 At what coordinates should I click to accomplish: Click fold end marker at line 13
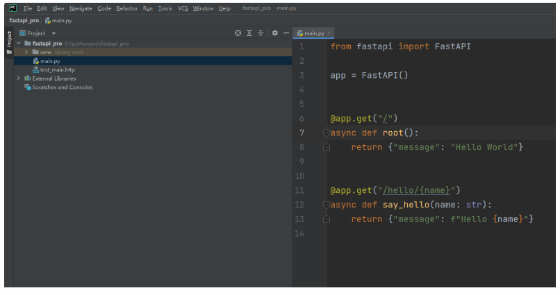coord(326,219)
